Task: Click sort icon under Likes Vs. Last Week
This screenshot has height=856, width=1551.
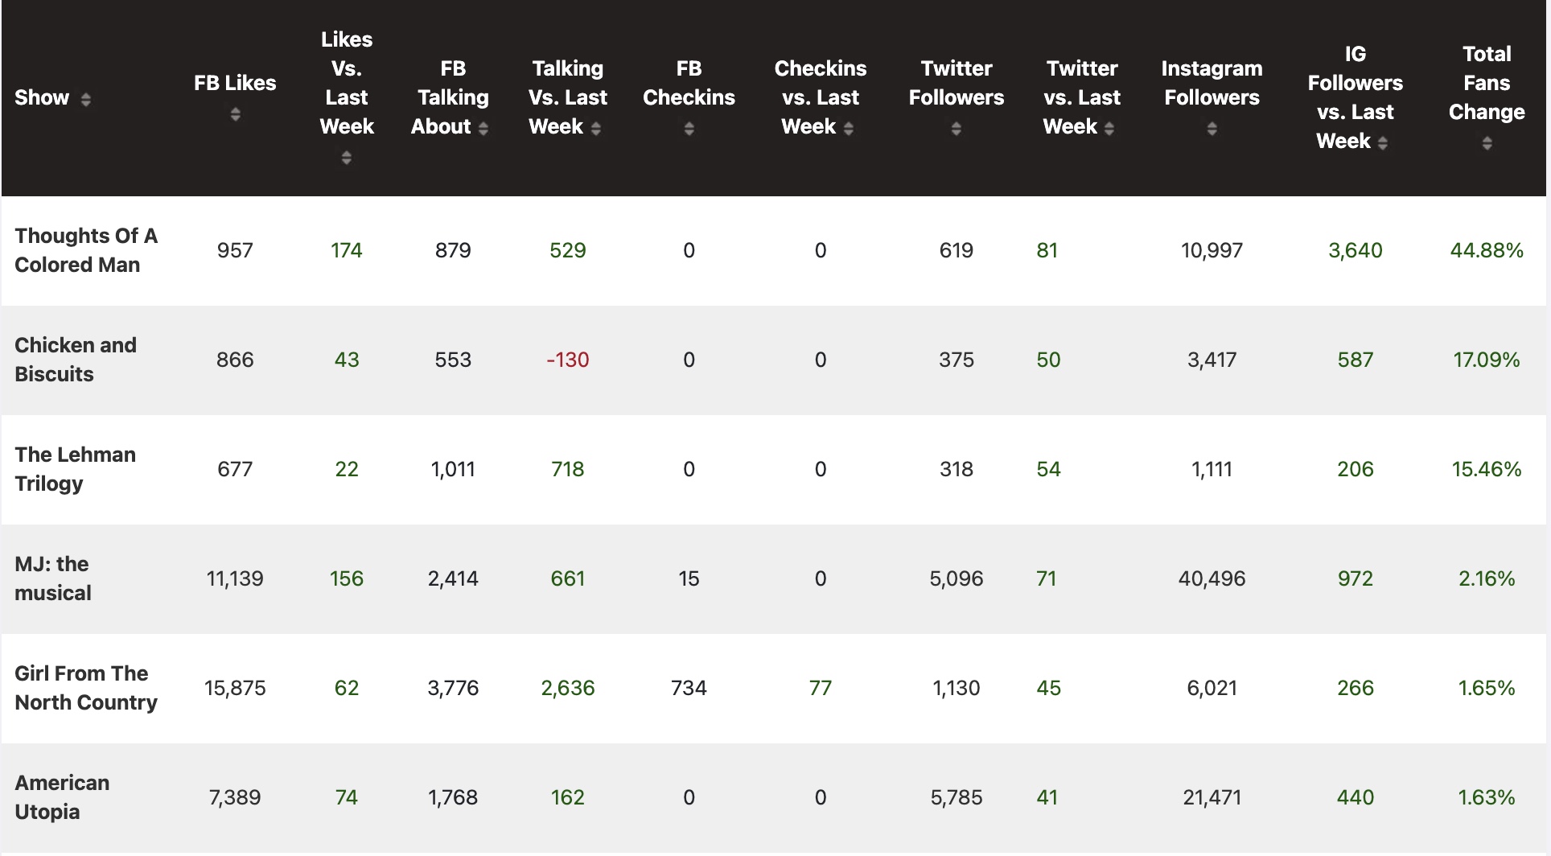Action: click(347, 158)
